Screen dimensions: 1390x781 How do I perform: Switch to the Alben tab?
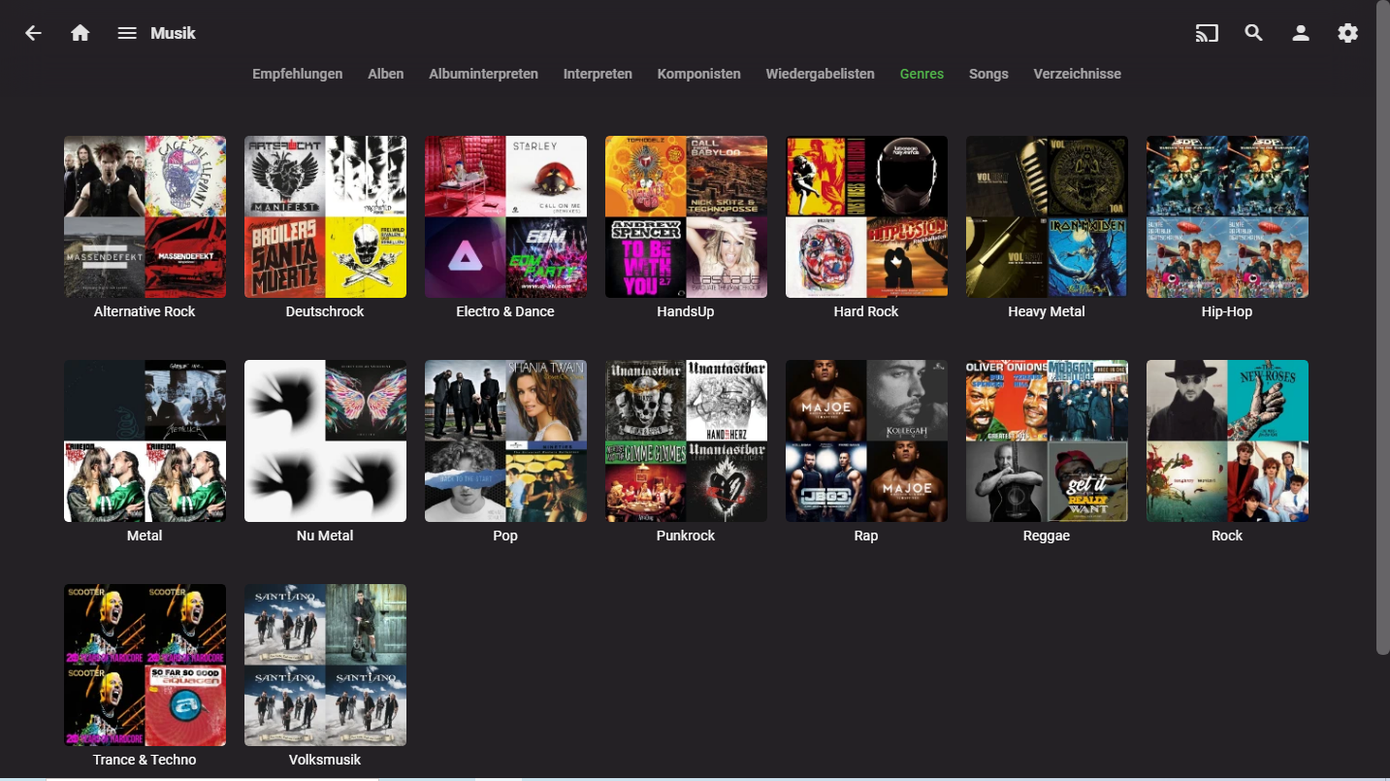click(386, 74)
